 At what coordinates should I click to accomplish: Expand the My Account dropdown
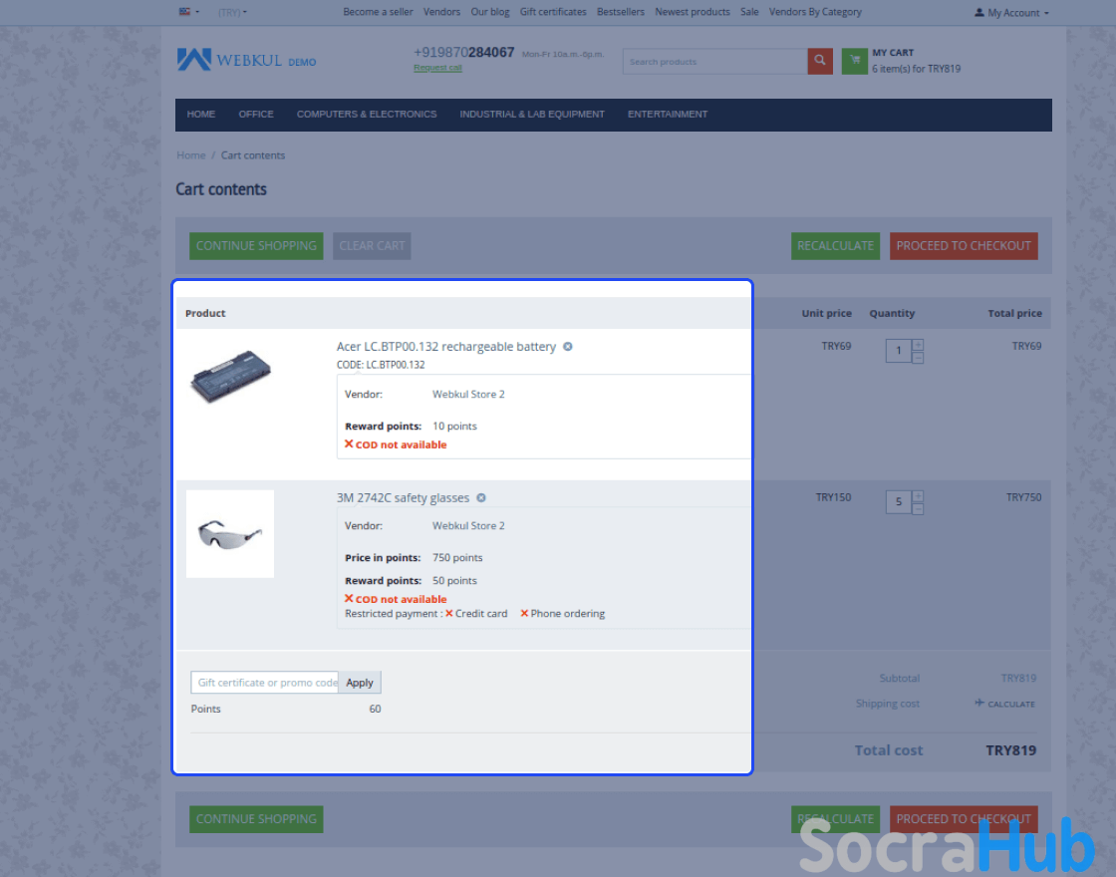tap(1011, 13)
